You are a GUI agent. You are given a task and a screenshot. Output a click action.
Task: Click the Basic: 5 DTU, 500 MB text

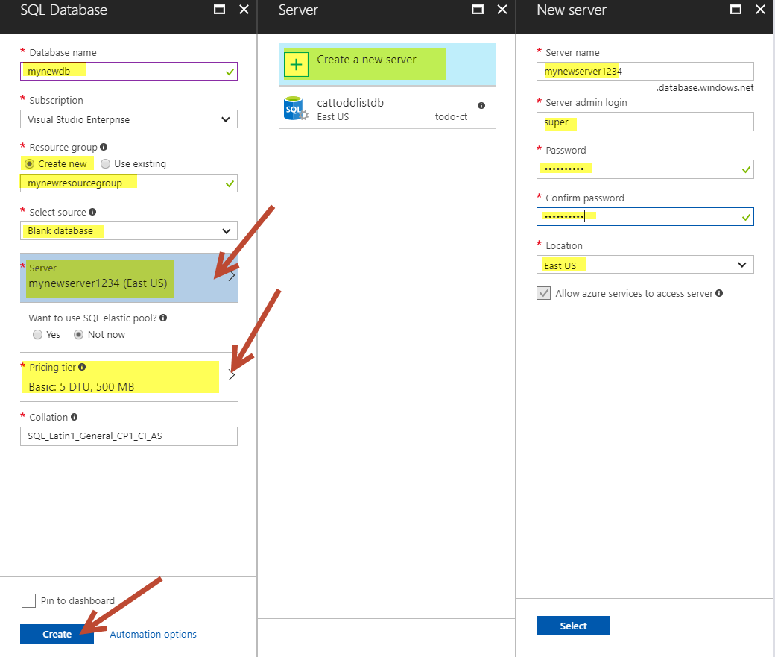click(x=81, y=386)
